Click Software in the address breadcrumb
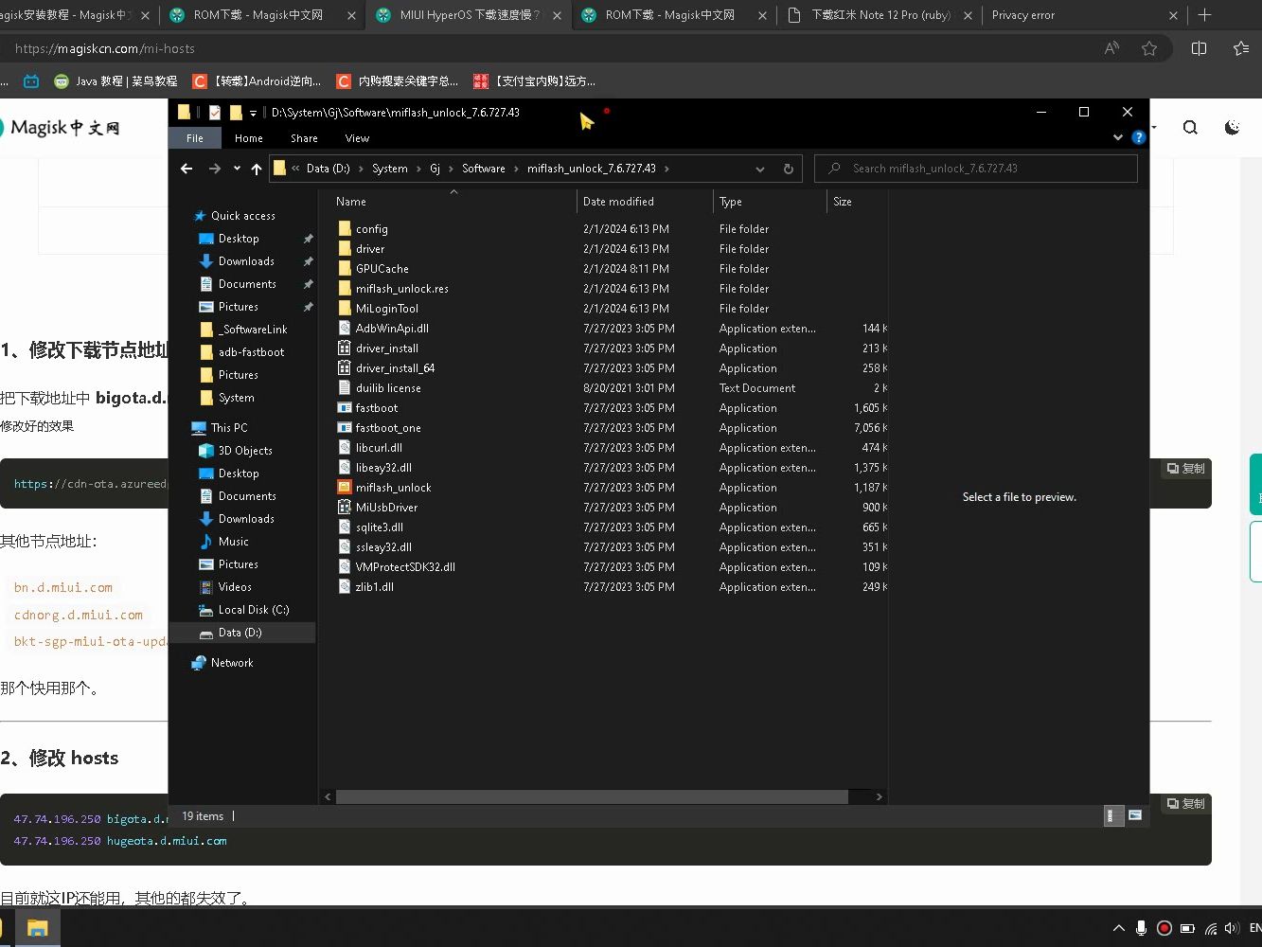 [483, 169]
